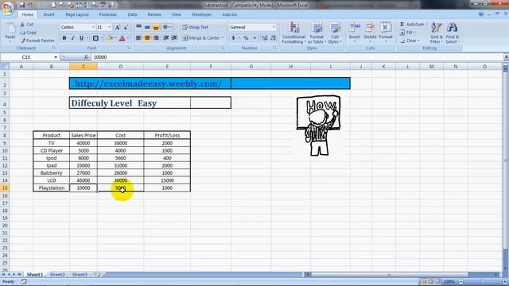Image resolution: width=509 pixels, height=286 pixels.
Task: Decrease font size with Shrink Font
Action: (x=126, y=27)
